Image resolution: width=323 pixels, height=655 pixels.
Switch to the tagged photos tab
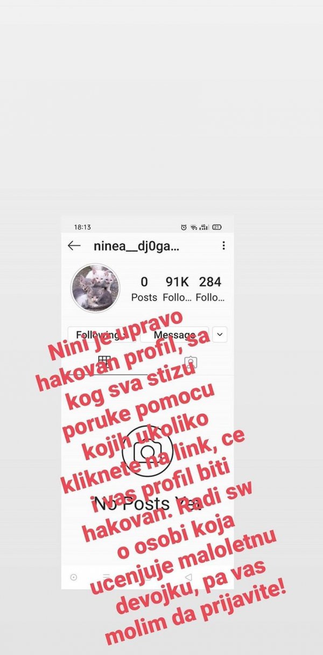[x=191, y=362]
